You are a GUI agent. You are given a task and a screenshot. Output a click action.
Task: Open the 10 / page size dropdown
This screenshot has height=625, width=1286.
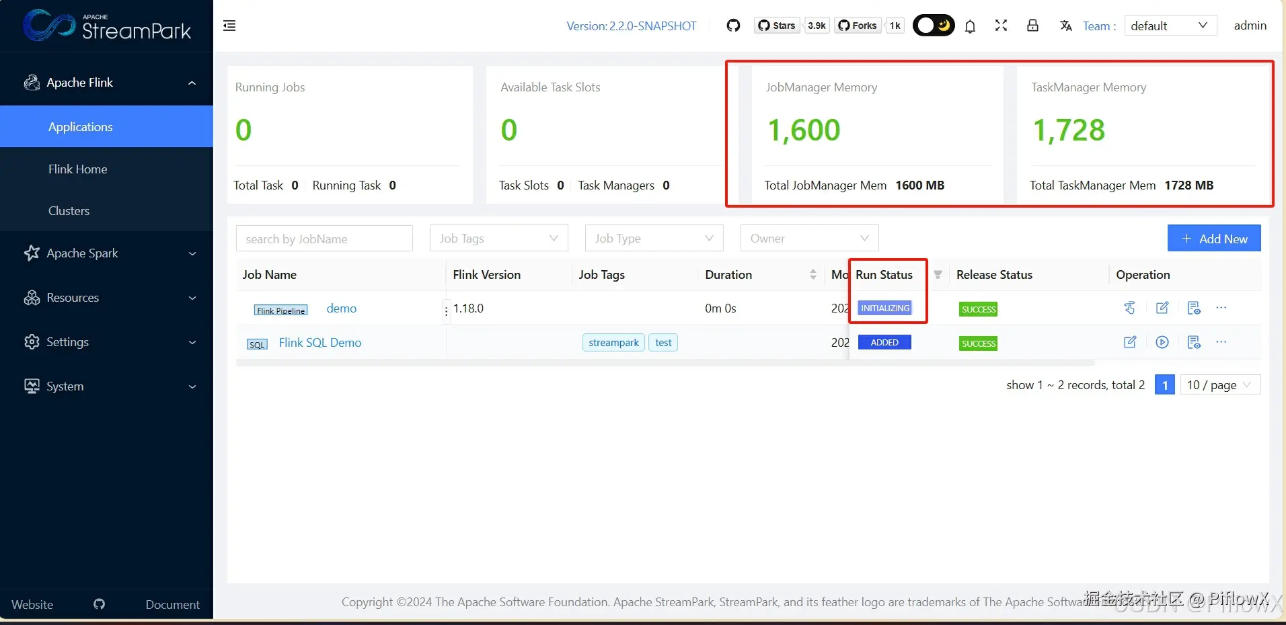tap(1220, 384)
